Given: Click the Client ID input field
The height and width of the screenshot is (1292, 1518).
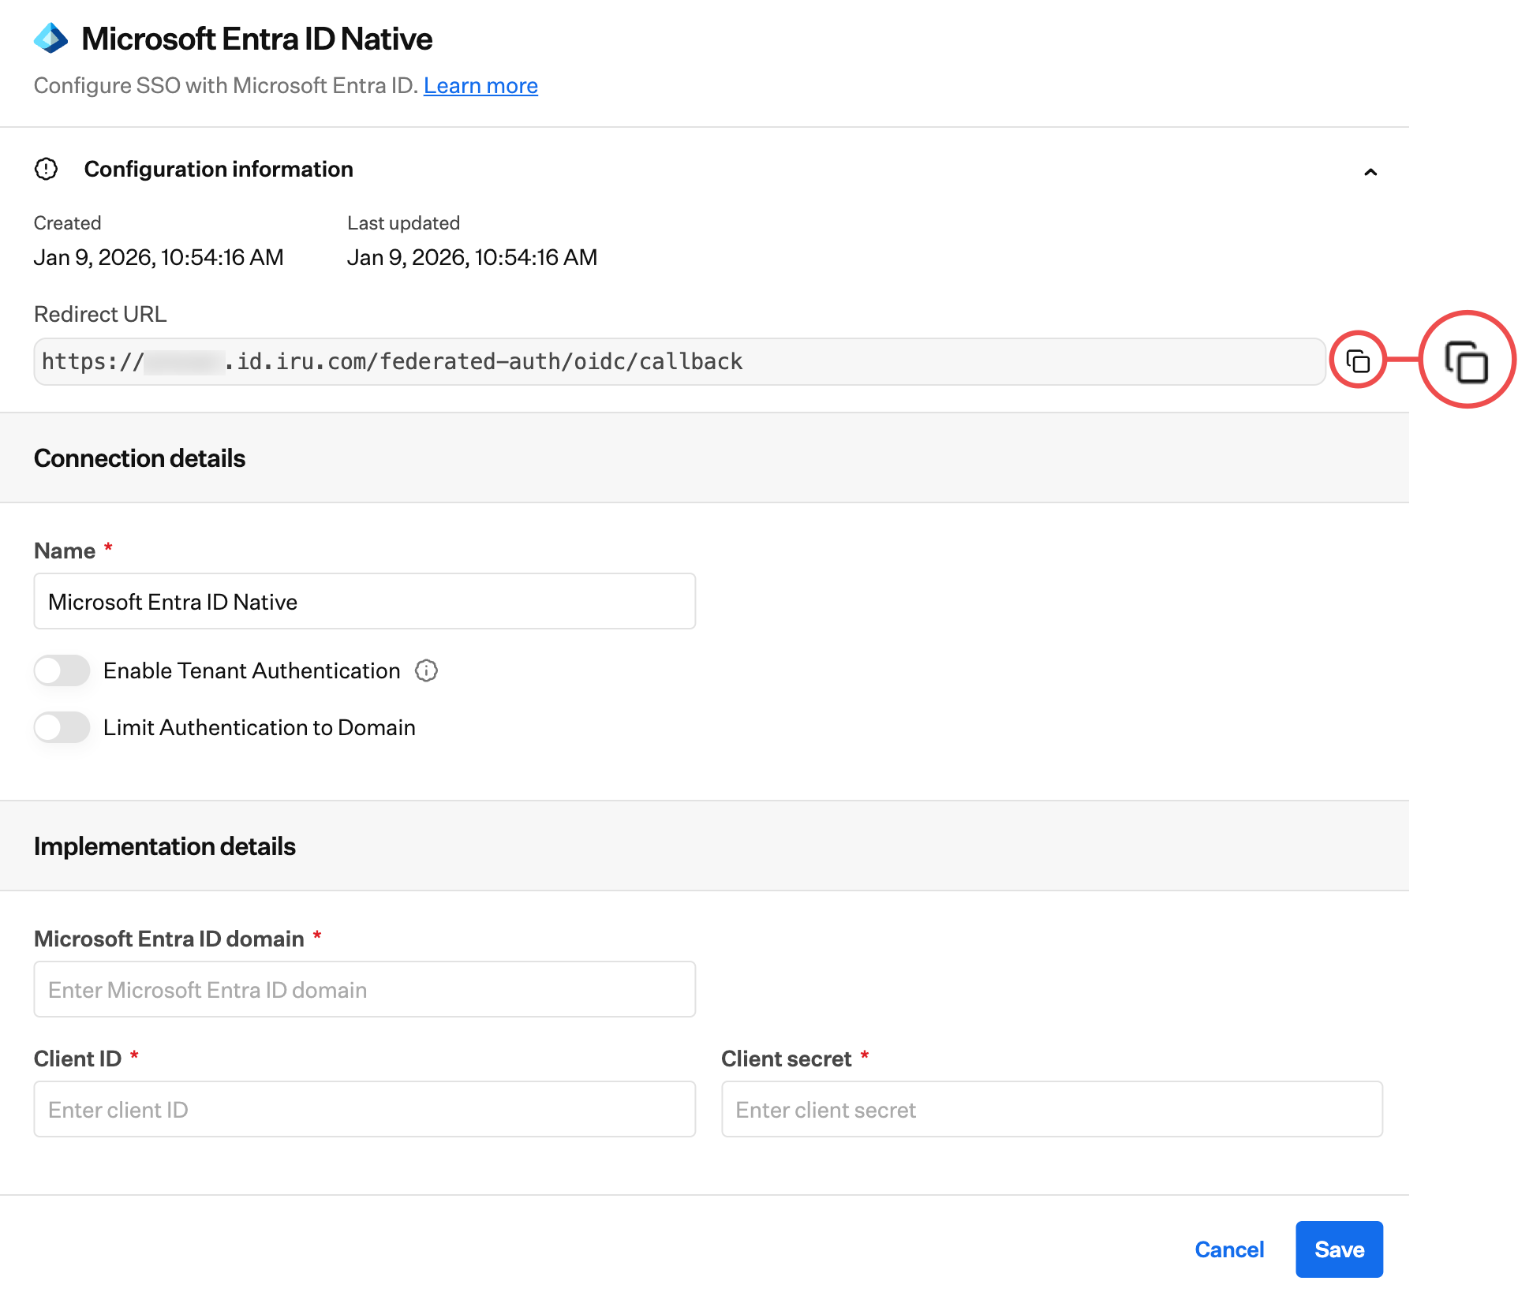Looking at the screenshot, I should tap(365, 1110).
